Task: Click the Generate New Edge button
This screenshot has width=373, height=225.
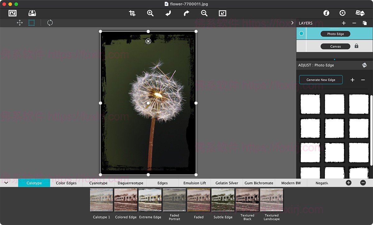Action: 320,80
